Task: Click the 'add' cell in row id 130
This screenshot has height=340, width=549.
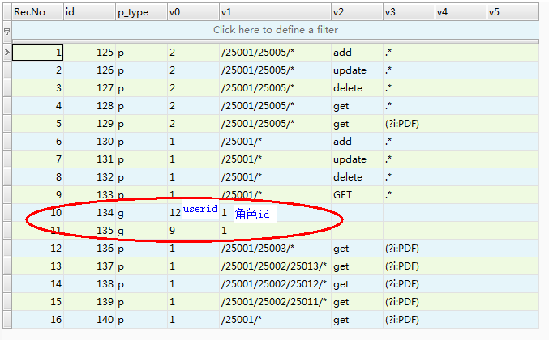Action: pyautogui.click(x=357, y=142)
